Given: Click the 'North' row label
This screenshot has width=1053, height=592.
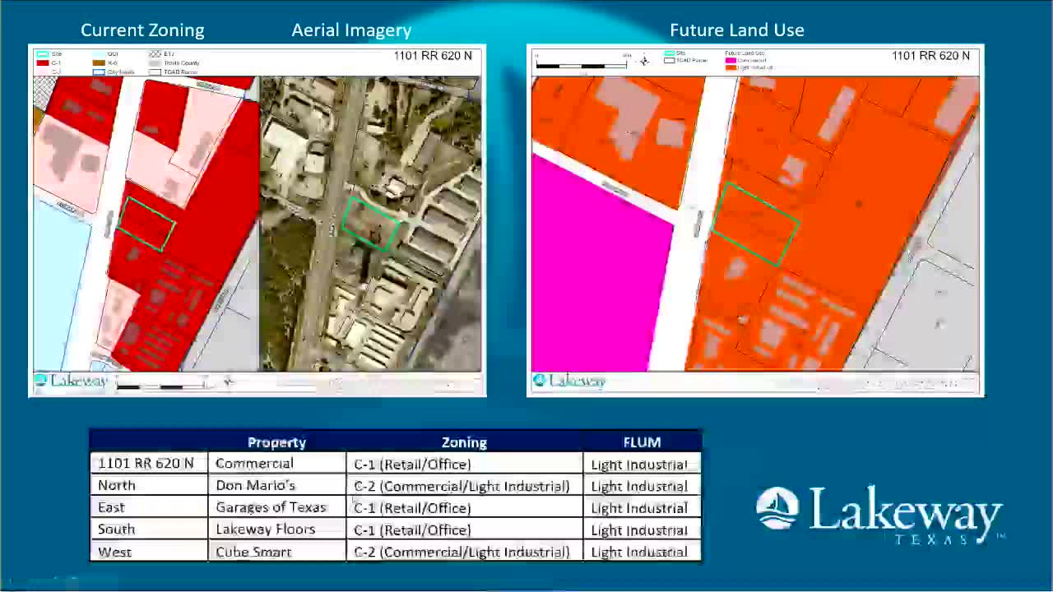Looking at the screenshot, I should (116, 485).
